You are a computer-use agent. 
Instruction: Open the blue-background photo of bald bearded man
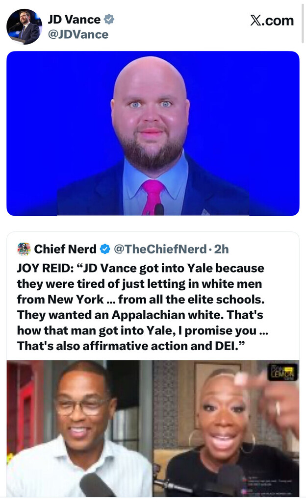[x=153, y=133]
